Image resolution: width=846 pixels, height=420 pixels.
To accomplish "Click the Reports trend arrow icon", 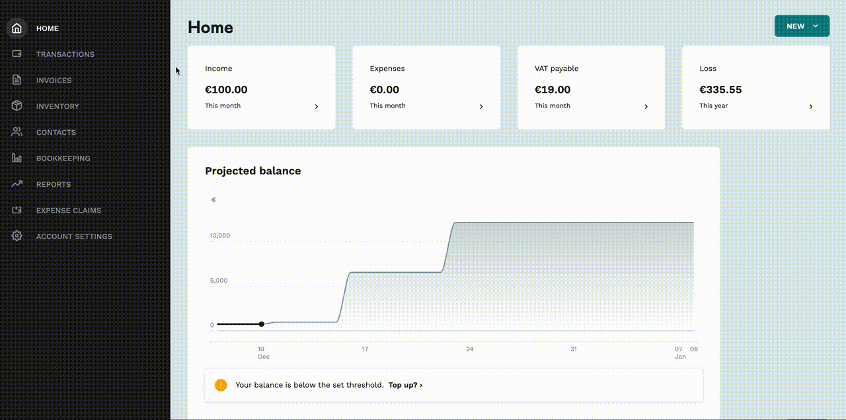I will click(17, 184).
